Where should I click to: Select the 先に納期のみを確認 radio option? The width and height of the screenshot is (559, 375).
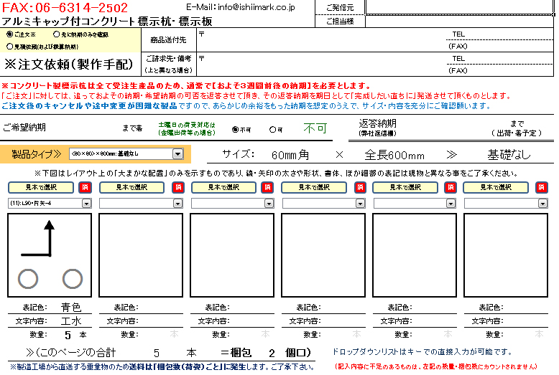click(57, 34)
